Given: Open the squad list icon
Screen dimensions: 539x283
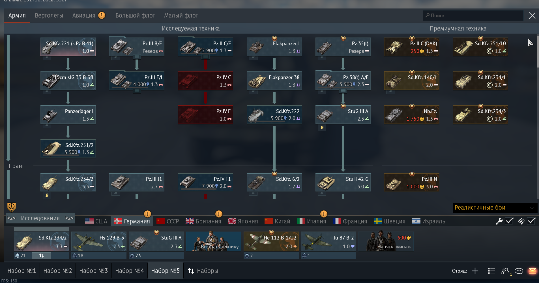Looking at the screenshot, I should tap(491, 271).
